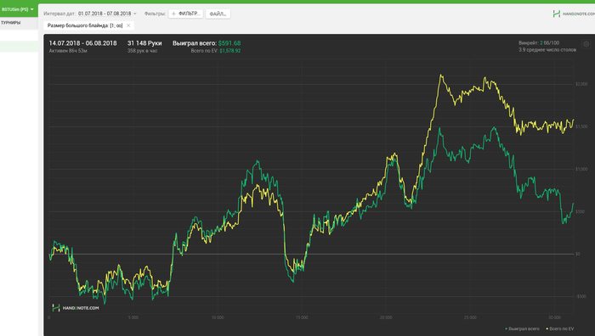This screenshot has height=336, width=595.
Task: Remove the Размер большого блайнда filter chip
Action: pyautogui.click(x=128, y=25)
